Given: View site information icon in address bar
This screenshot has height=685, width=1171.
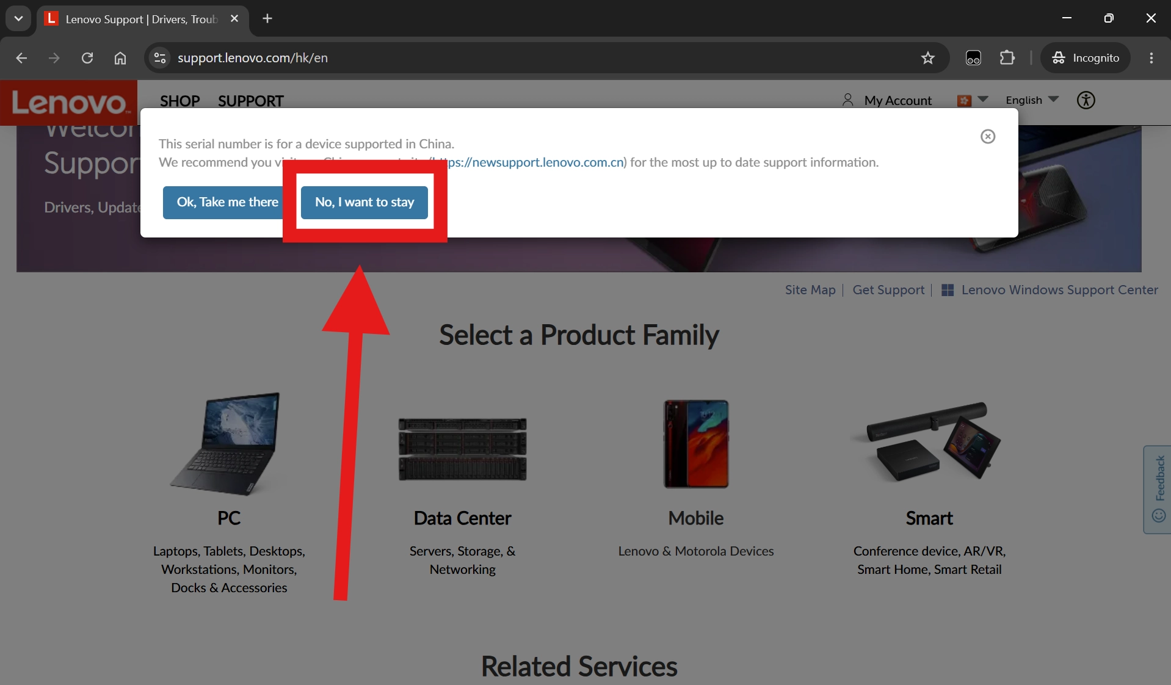Looking at the screenshot, I should (x=160, y=58).
